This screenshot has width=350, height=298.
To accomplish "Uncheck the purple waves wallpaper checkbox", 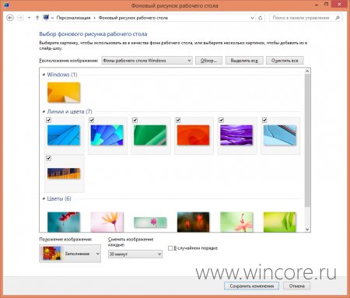I will pos(221,120).
